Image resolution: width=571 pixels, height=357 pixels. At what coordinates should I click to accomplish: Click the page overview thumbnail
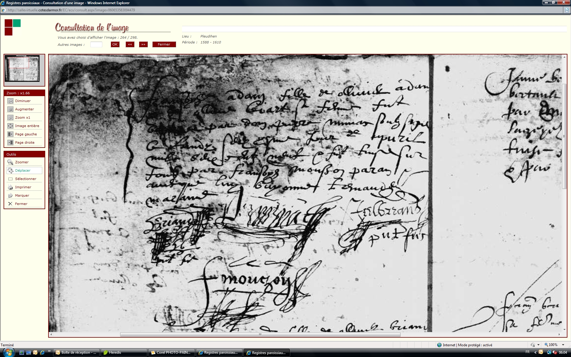pyautogui.click(x=22, y=68)
